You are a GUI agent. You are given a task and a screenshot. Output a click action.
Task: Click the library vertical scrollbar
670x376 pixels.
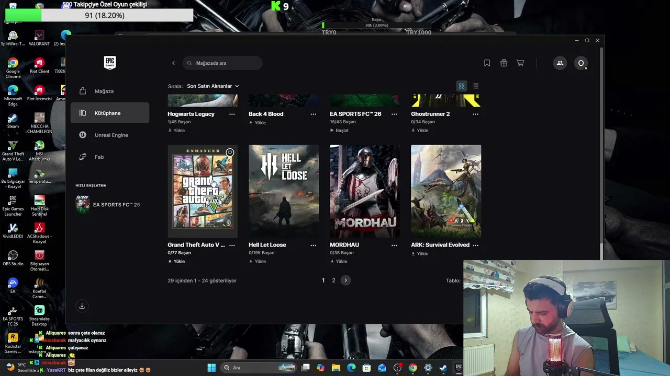[601, 154]
